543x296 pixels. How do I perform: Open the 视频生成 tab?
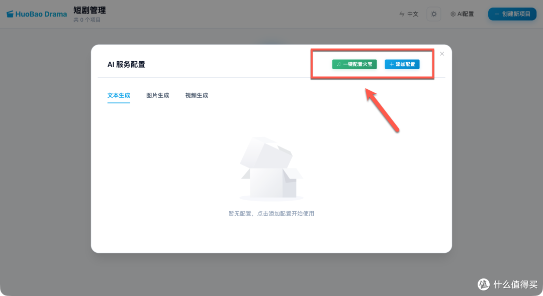[x=197, y=96]
